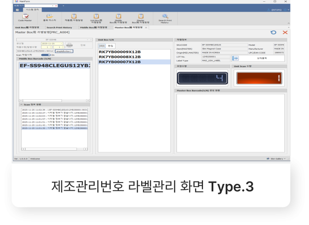Click the blue arrow forced-output icon

coord(236,58)
